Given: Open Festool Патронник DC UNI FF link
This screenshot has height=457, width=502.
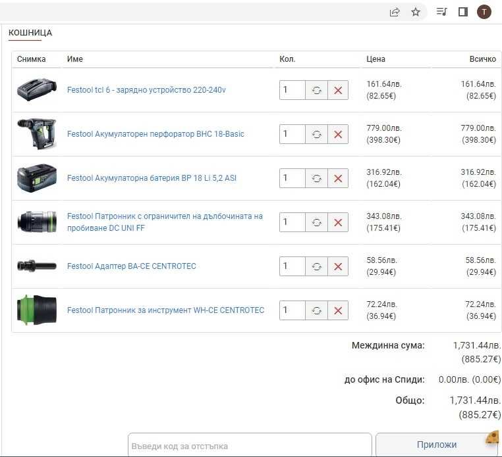Looking at the screenshot, I should [x=165, y=222].
